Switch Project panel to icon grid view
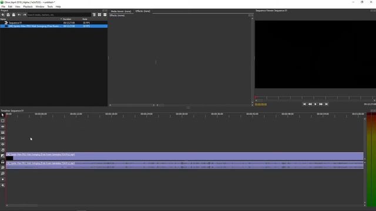 click(x=99, y=15)
